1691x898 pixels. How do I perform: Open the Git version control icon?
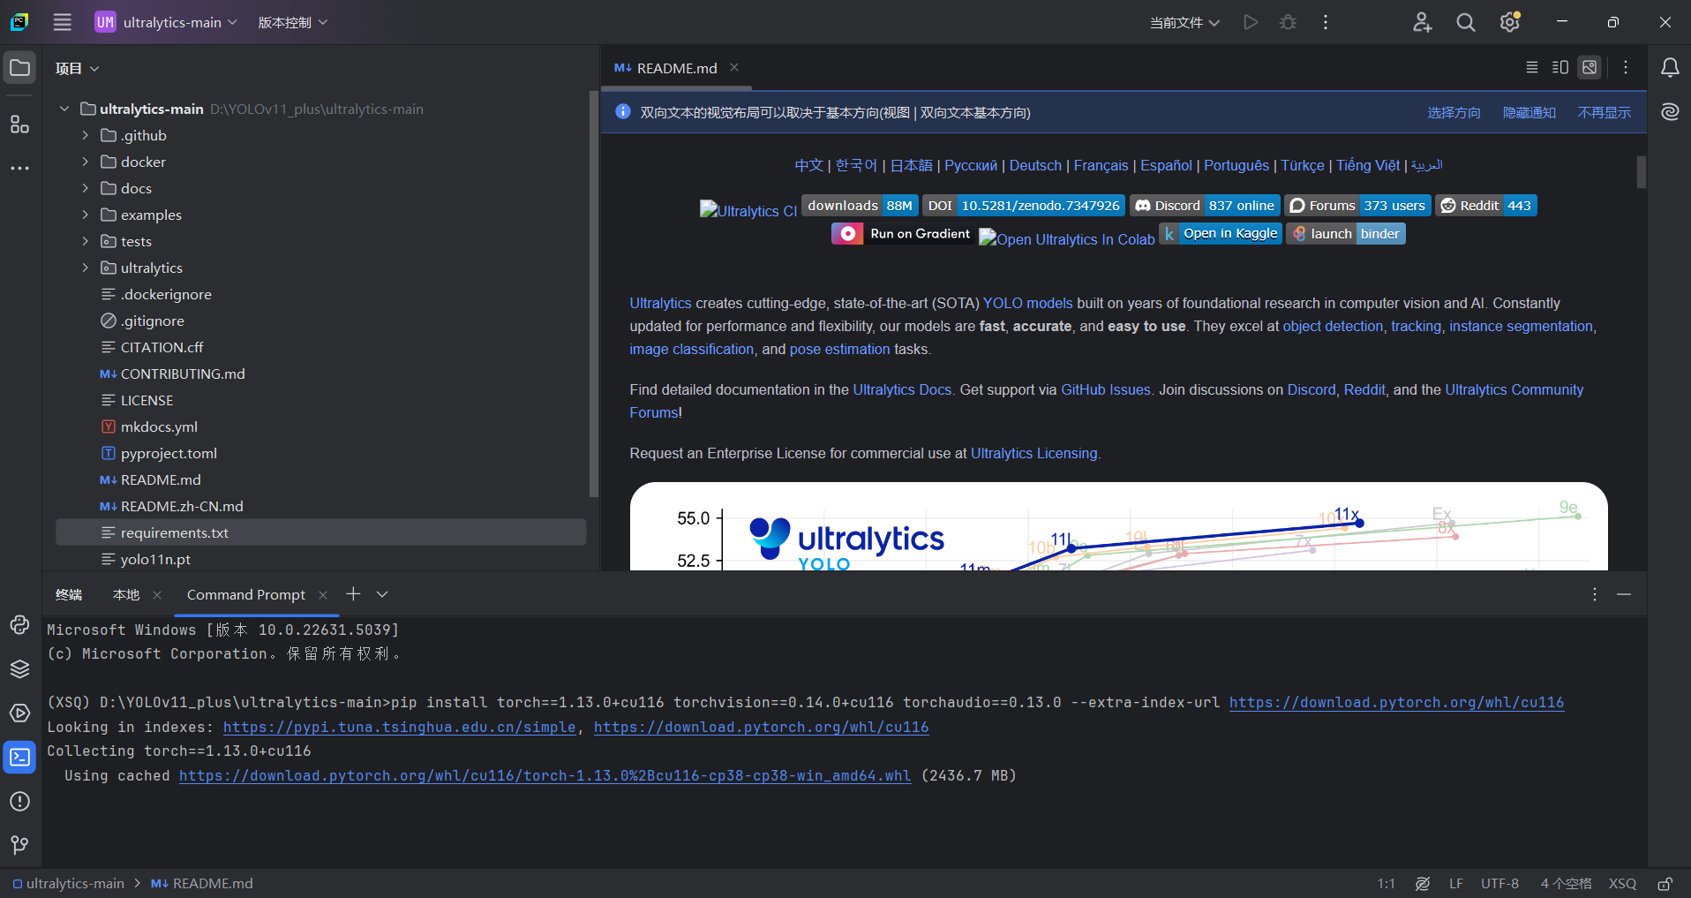coord(19,845)
